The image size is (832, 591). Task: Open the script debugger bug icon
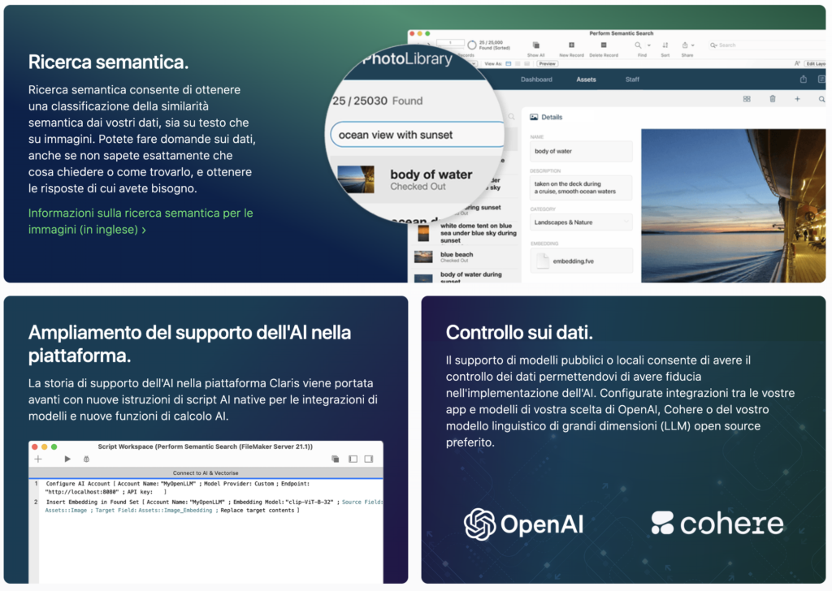pyautogui.click(x=86, y=459)
